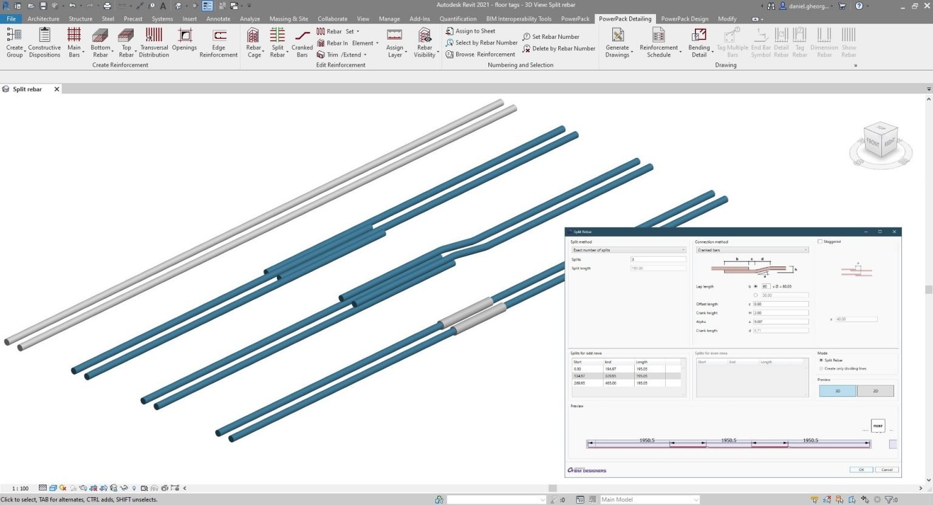The height and width of the screenshot is (505, 933).
Task: Expand the Main Model dropdown in status bar
Action: tap(696, 499)
